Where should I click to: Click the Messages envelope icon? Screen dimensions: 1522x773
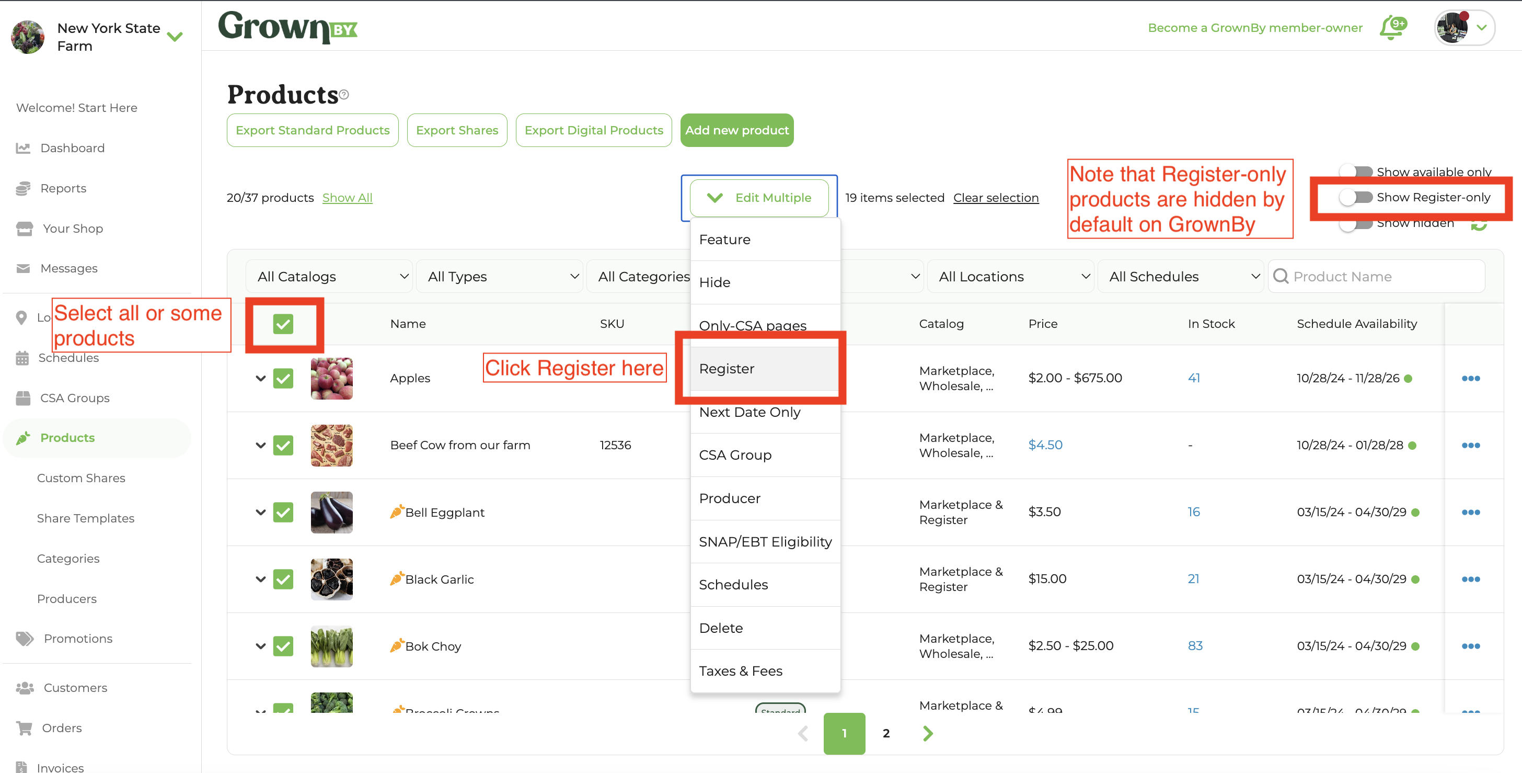point(23,268)
